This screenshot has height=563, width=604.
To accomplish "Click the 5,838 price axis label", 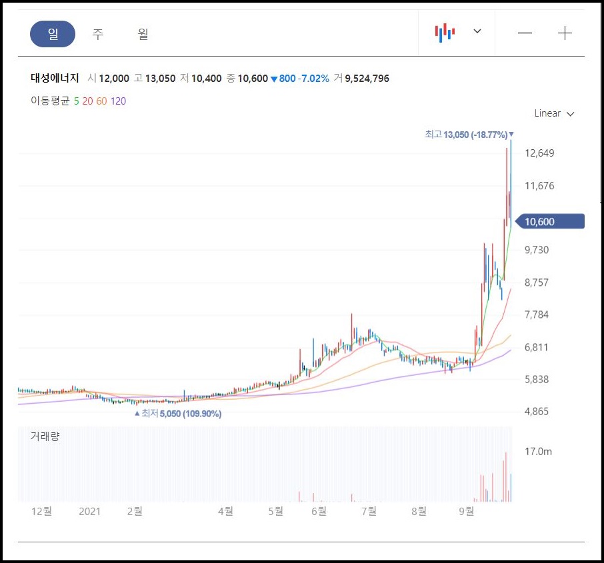I will [x=537, y=379].
